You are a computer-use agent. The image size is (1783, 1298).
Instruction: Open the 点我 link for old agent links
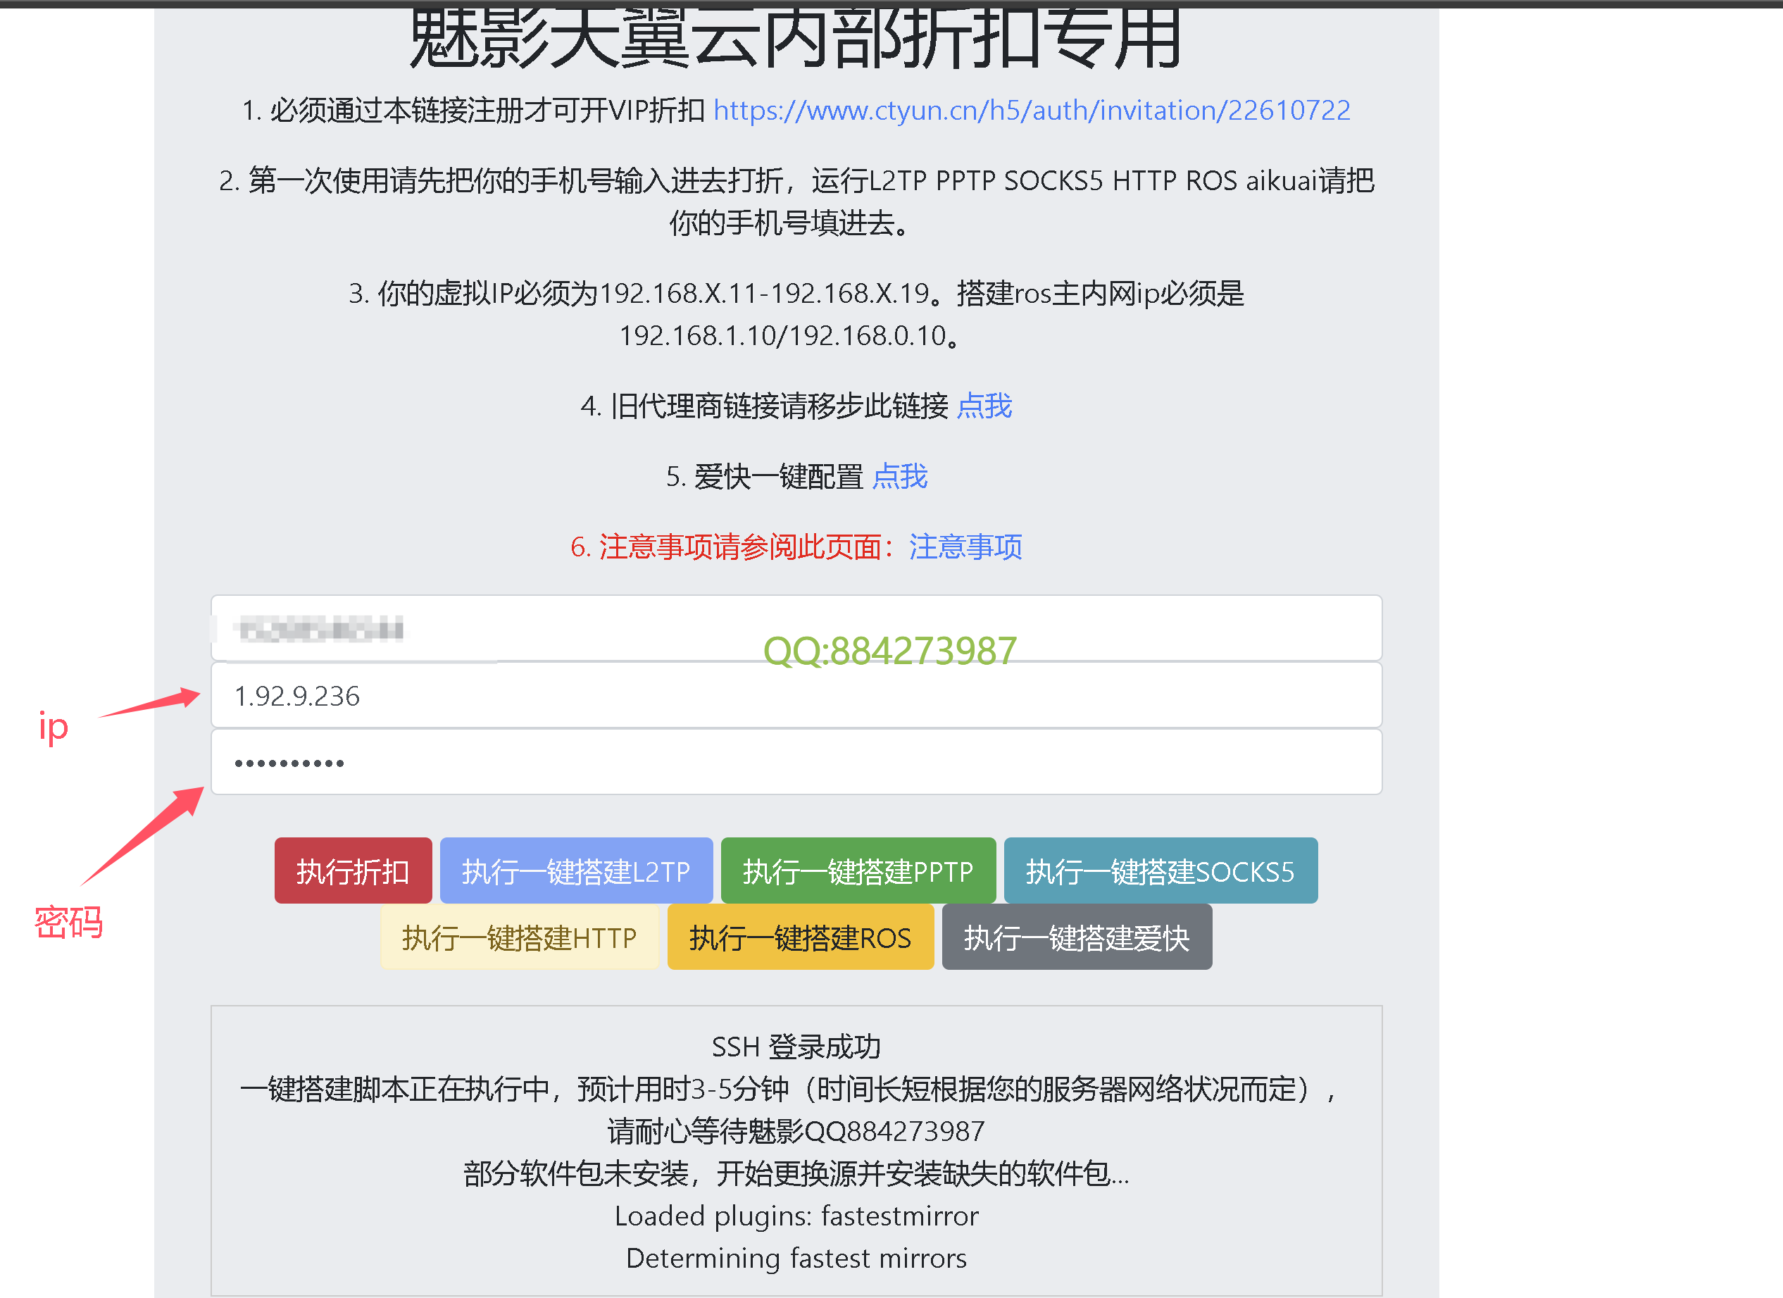pos(984,406)
